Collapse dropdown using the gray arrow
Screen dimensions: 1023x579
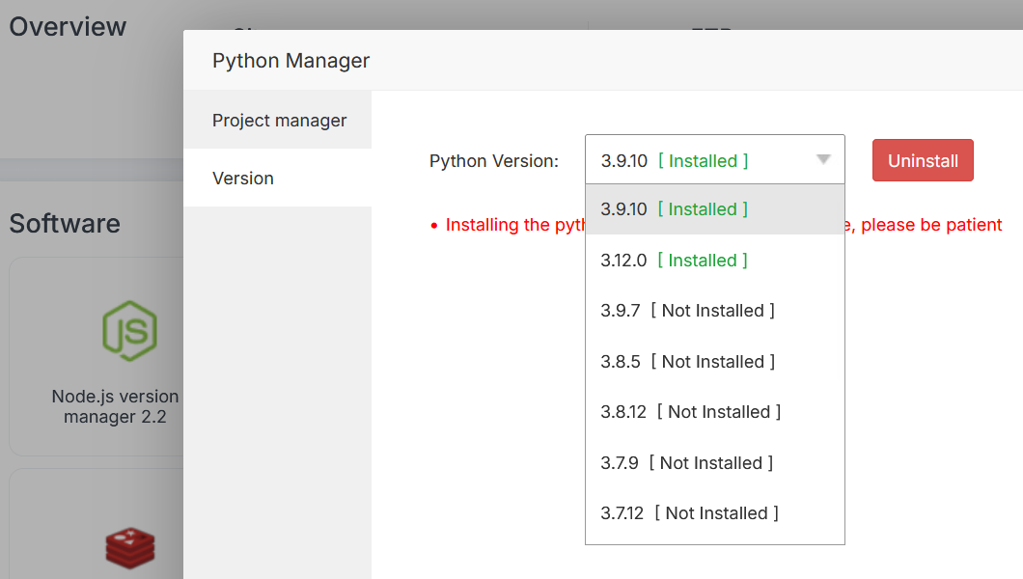(x=823, y=160)
